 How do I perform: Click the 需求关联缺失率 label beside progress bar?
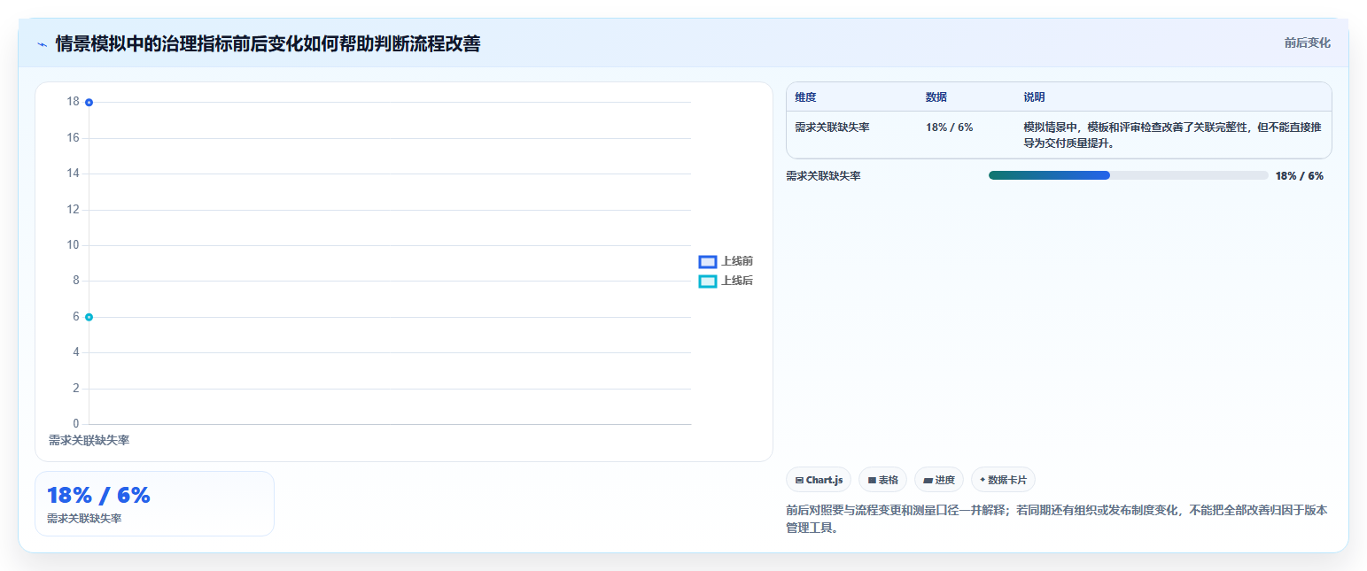[823, 176]
